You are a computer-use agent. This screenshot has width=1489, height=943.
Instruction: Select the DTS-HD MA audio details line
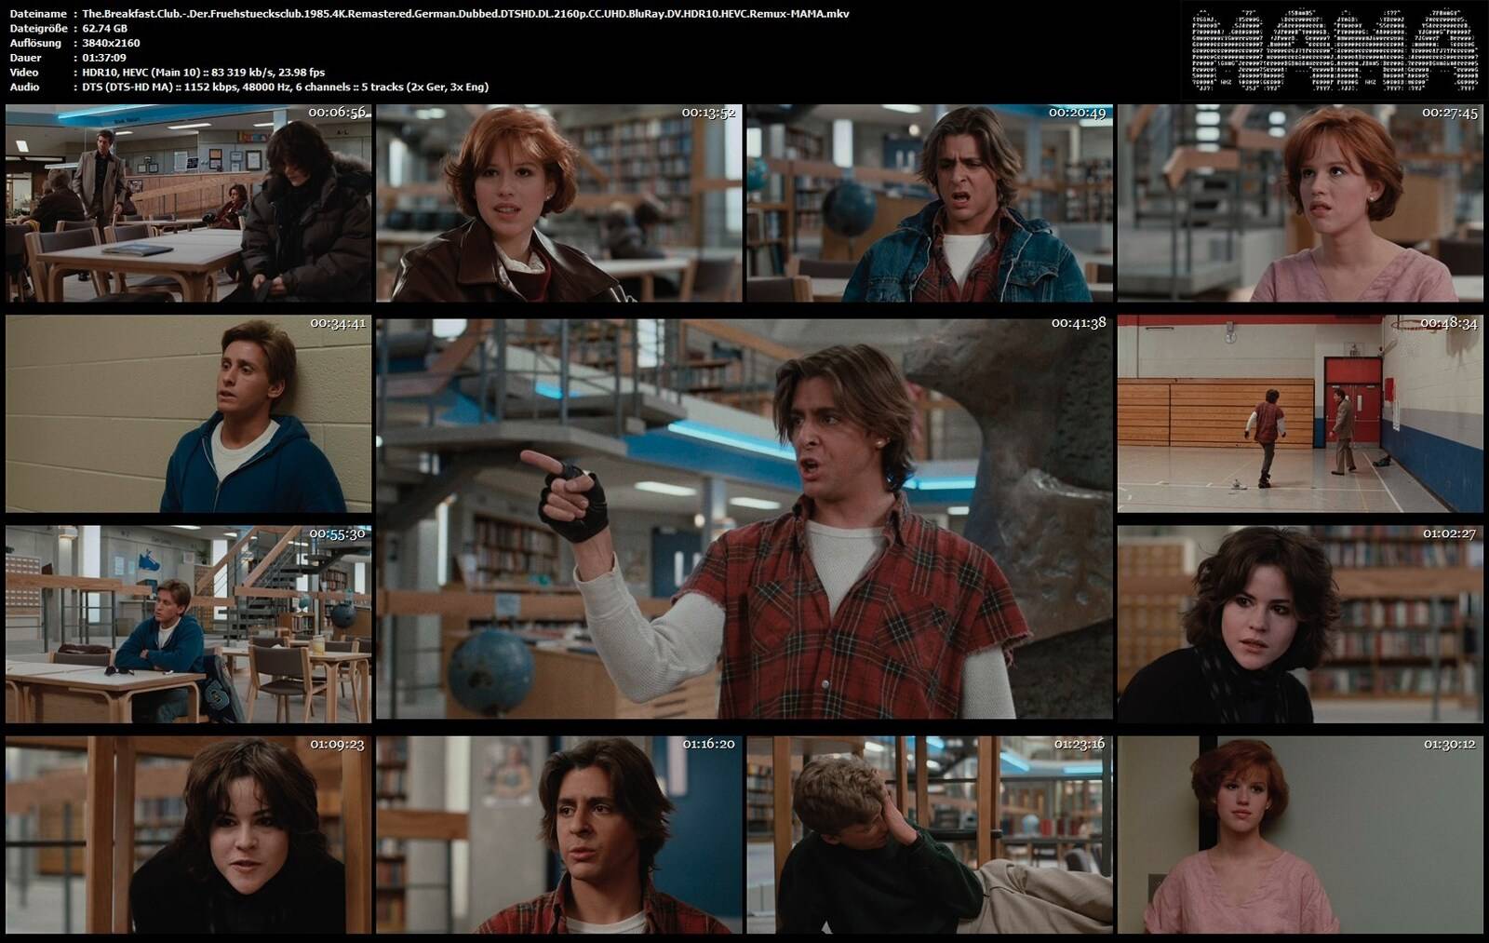pyautogui.click(x=285, y=87)
